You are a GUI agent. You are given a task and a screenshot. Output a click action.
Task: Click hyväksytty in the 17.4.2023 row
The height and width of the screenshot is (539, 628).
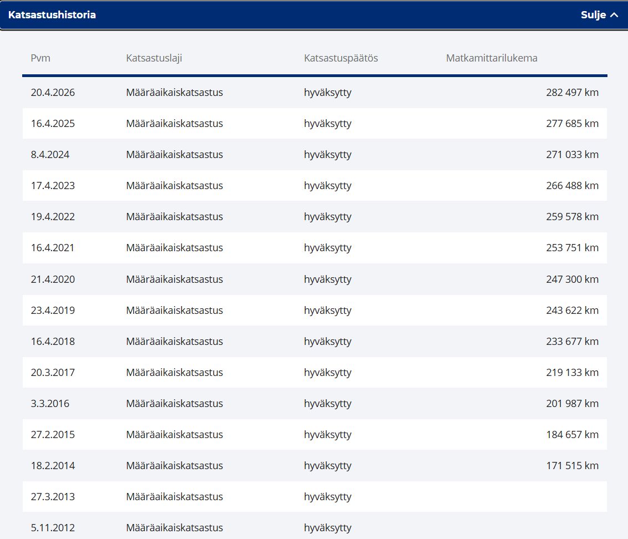[328, 186]
